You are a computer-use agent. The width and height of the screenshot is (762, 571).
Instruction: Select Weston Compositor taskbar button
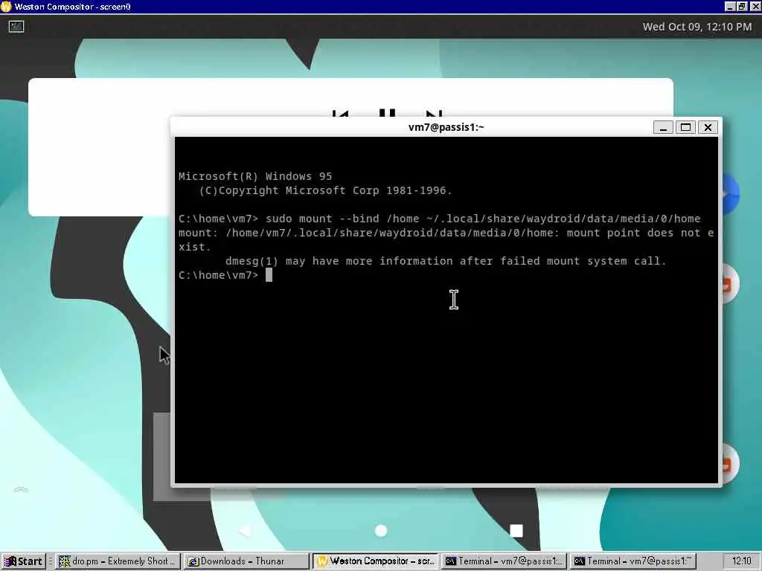point(375,561)
